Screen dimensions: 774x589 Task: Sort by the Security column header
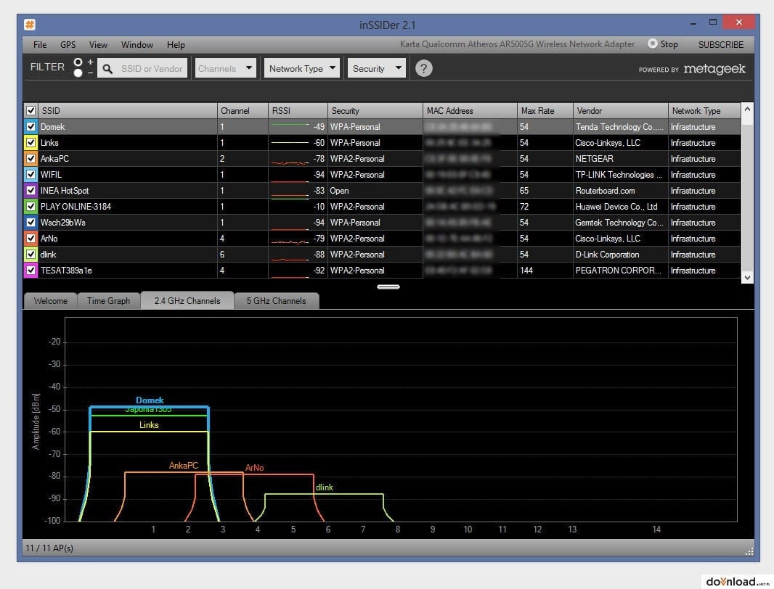coord(375,110)
